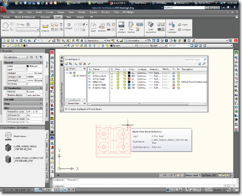Open the Layer Translator tool
This screenshot has width=242, height=196.
click(x=172, y=27)
